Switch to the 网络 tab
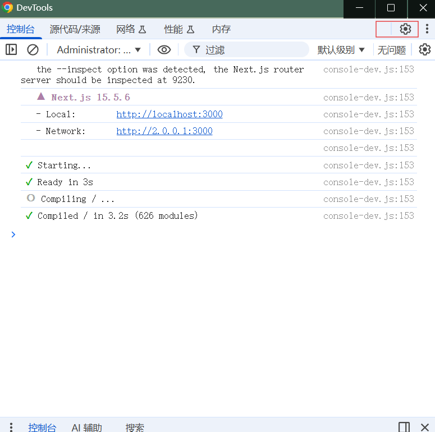The height and width of the screenshot is (432, 435). (131, 29)
